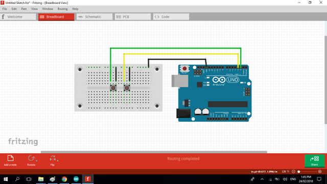327x184 pixels.
Task: Switch to the Schematic tab
Action: click(95, 17)
